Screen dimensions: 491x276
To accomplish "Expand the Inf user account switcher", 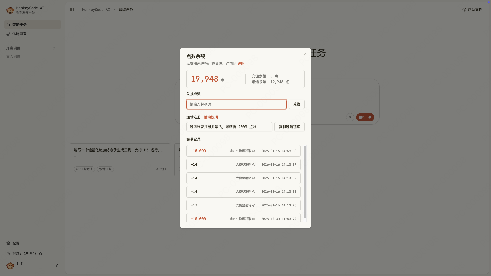I will [57, 266].
